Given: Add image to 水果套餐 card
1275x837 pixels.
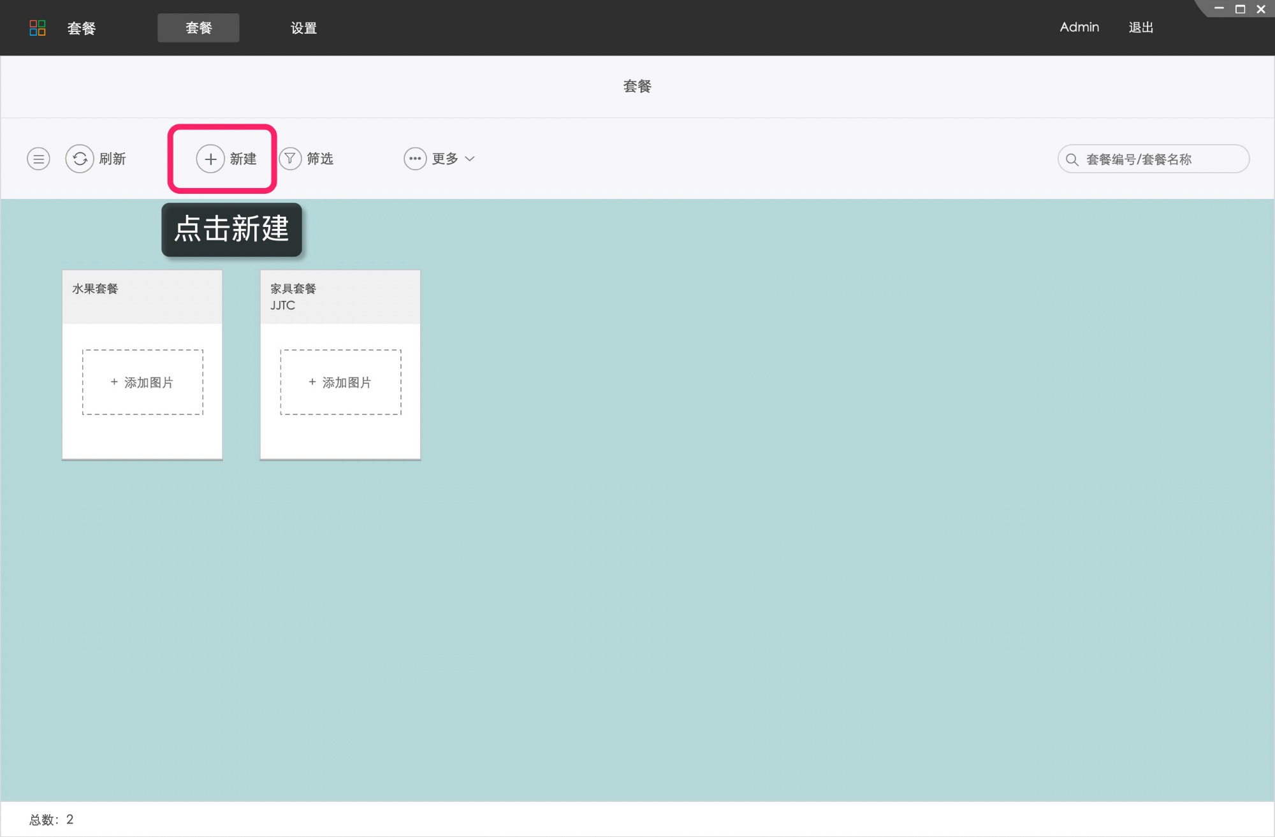Looking at the screenshot, I should 142,382.
